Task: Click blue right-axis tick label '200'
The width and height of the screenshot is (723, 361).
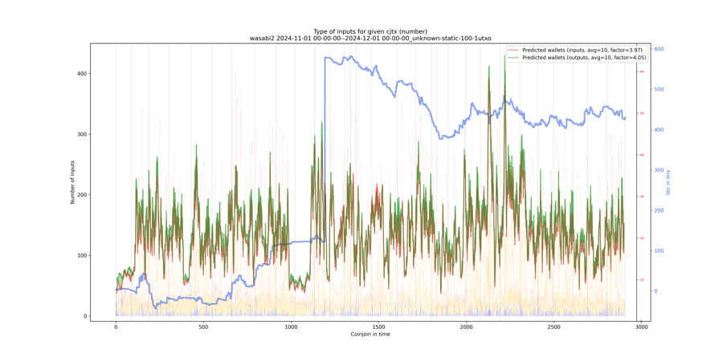Action: [659, 210]
